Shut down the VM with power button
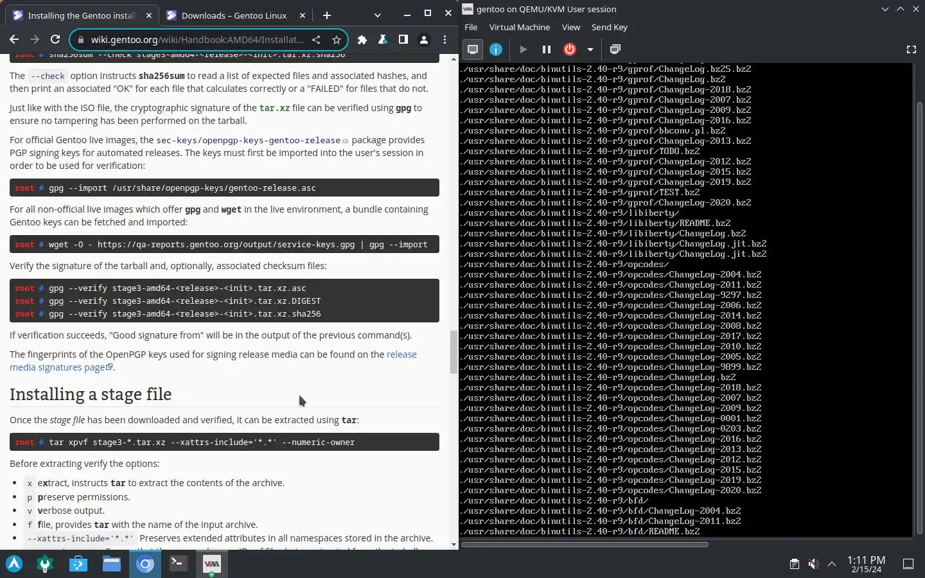This screenshot has width=925, height=578. (570, 49)
